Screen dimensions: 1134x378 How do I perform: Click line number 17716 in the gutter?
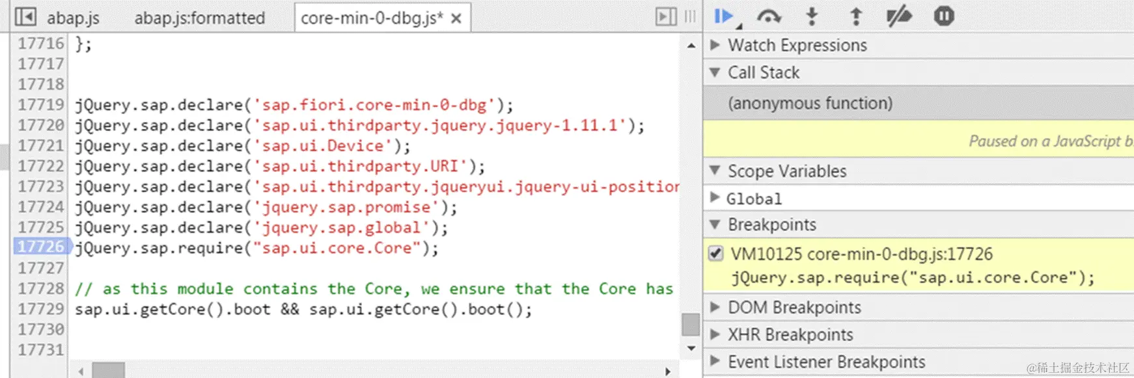[41, 44]
